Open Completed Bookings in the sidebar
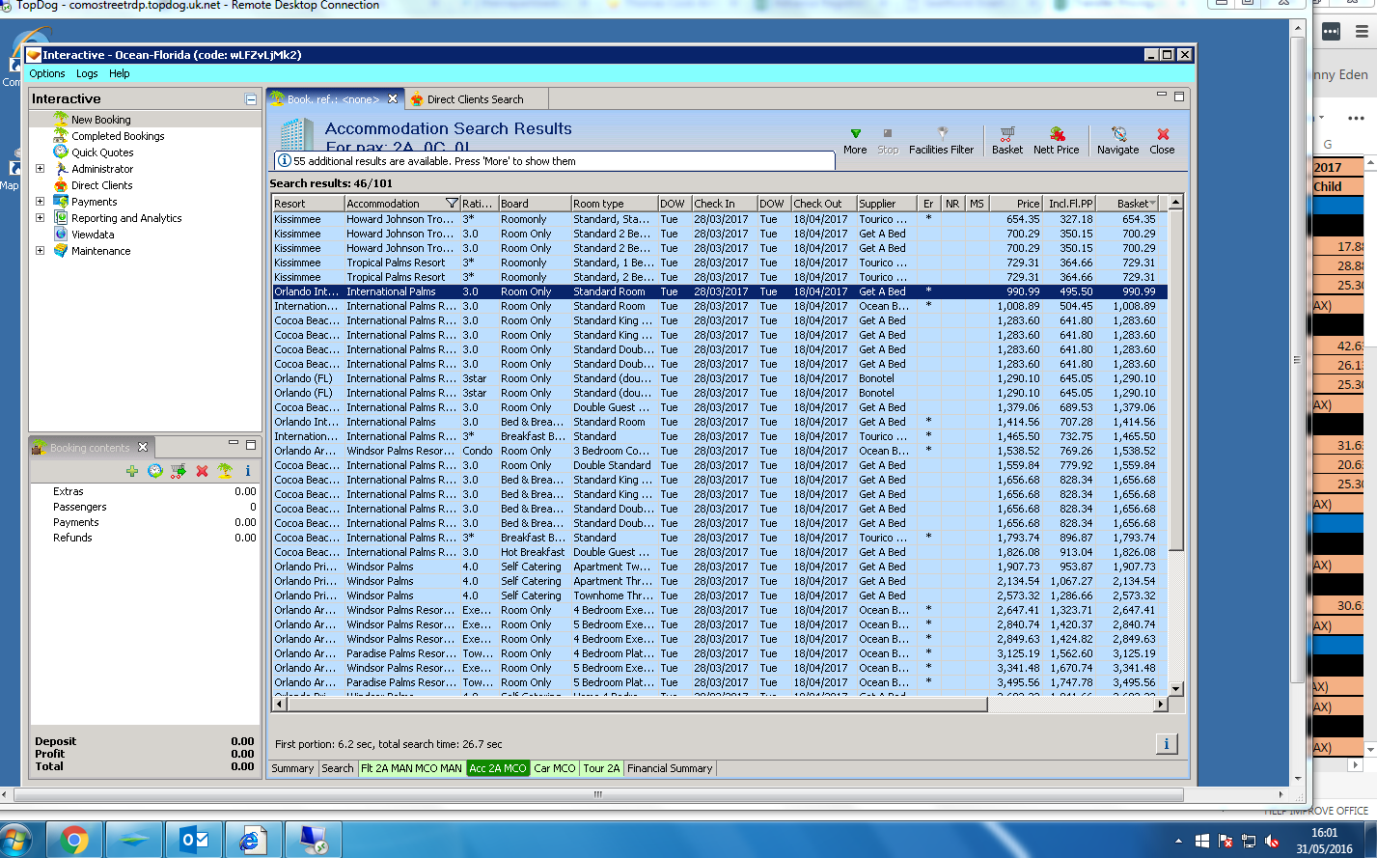Viewport: 1377px width, 858px height. (x=118, y=136)
